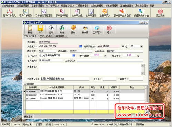Click 新产品 (new product) icon

(85, 30)
